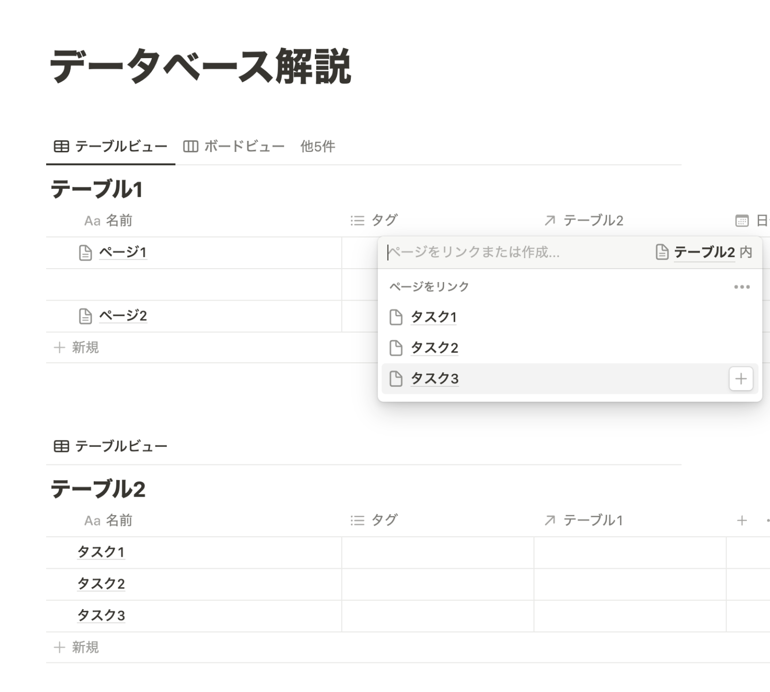The image size is (770, 692).
Task: Open the three-dot menu in link popup
Action: [x=741, y=287]
